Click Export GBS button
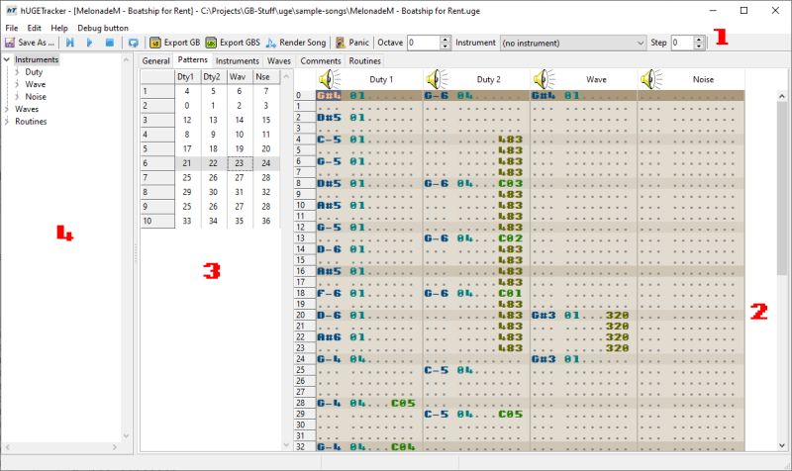Image resolution: width=792 pixels, height=471 pixels. pyautogui.click(x=233, y=43)
